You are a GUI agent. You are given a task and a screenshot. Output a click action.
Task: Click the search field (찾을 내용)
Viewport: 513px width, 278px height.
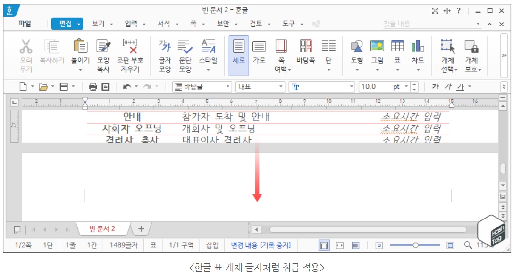click(429, 24)
